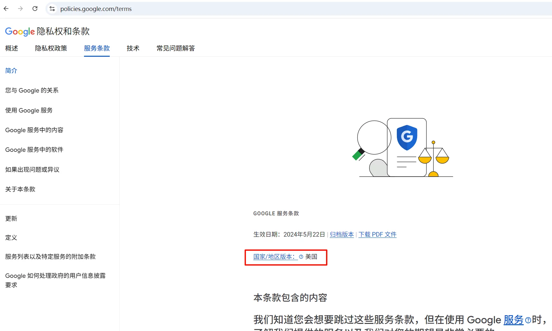Switch to the 概述 tab
This screenshot has width=552, height=331.
(x=12, y=48)
